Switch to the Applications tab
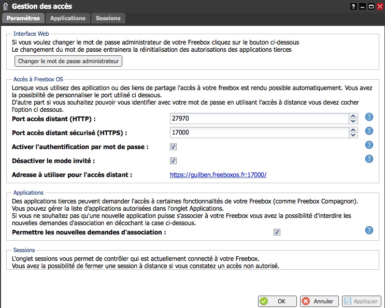This screenshot has height=308, width=385. (68, 18)
